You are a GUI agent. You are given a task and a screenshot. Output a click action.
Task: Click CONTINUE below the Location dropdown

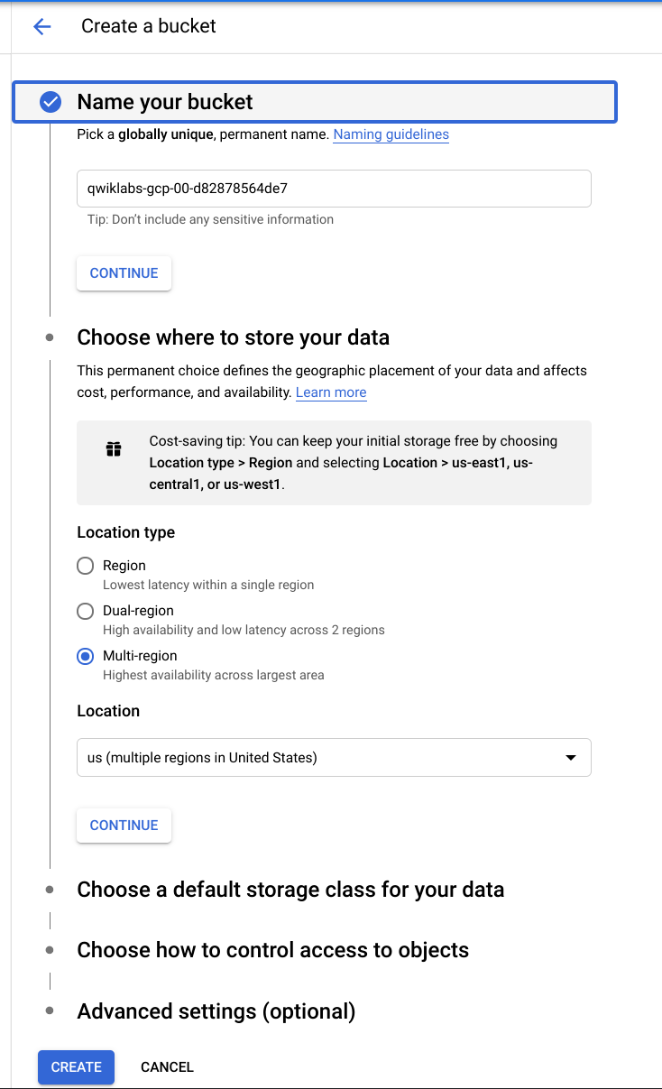pos(124,826)
